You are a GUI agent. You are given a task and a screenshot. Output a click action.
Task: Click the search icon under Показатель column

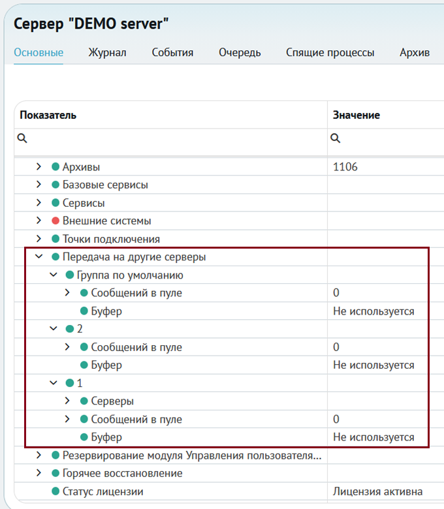click(x=22, y=138)
